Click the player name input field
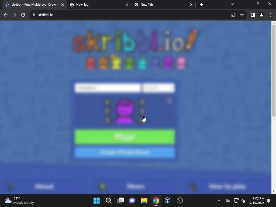This screenshot has width=276, height=207. tap(108, 88)
